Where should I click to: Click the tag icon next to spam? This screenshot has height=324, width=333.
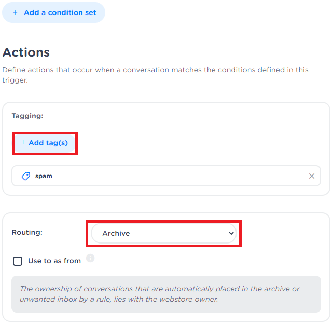point(25,176)
